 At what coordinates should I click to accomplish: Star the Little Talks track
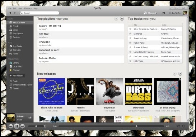(130, 61)
